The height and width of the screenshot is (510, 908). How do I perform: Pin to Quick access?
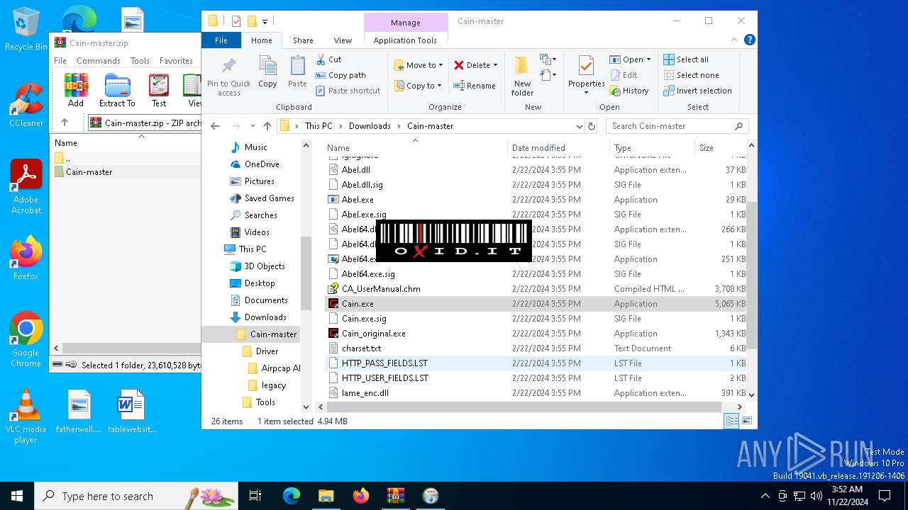[229, 76]
